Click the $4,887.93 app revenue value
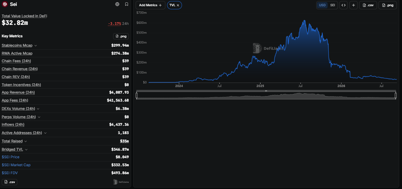This screenshot has height=189, width=402. click(119, 93)
